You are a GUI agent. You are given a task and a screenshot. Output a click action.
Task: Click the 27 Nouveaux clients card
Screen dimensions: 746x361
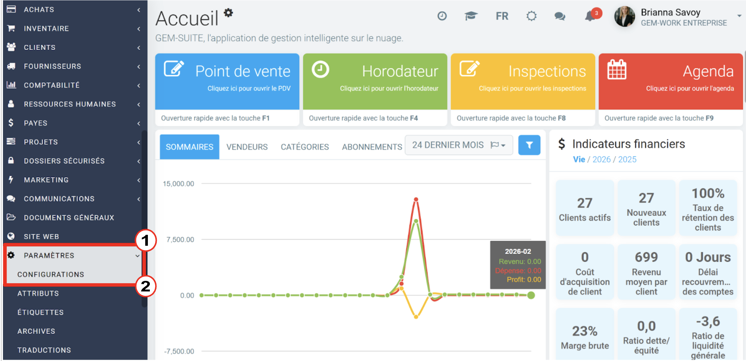pos(646,208)
